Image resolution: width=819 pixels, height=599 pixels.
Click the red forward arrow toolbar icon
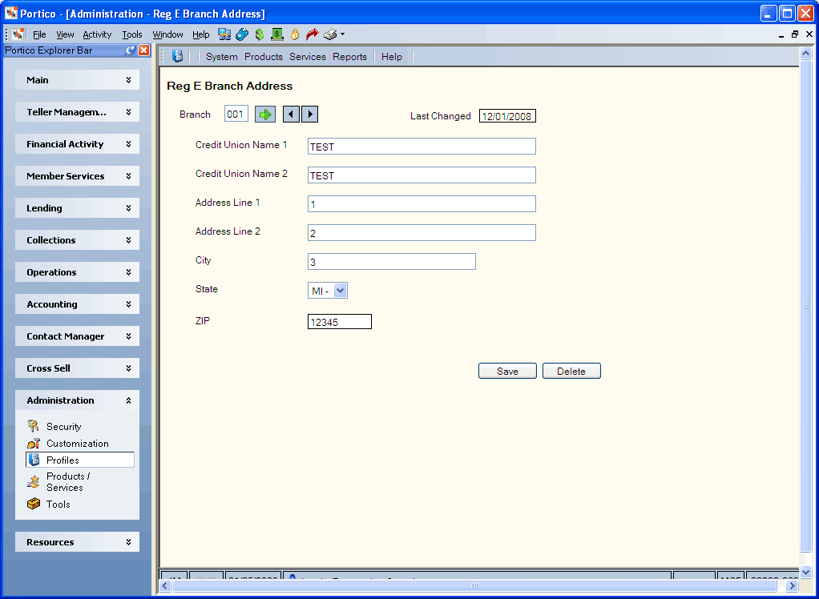313,34
